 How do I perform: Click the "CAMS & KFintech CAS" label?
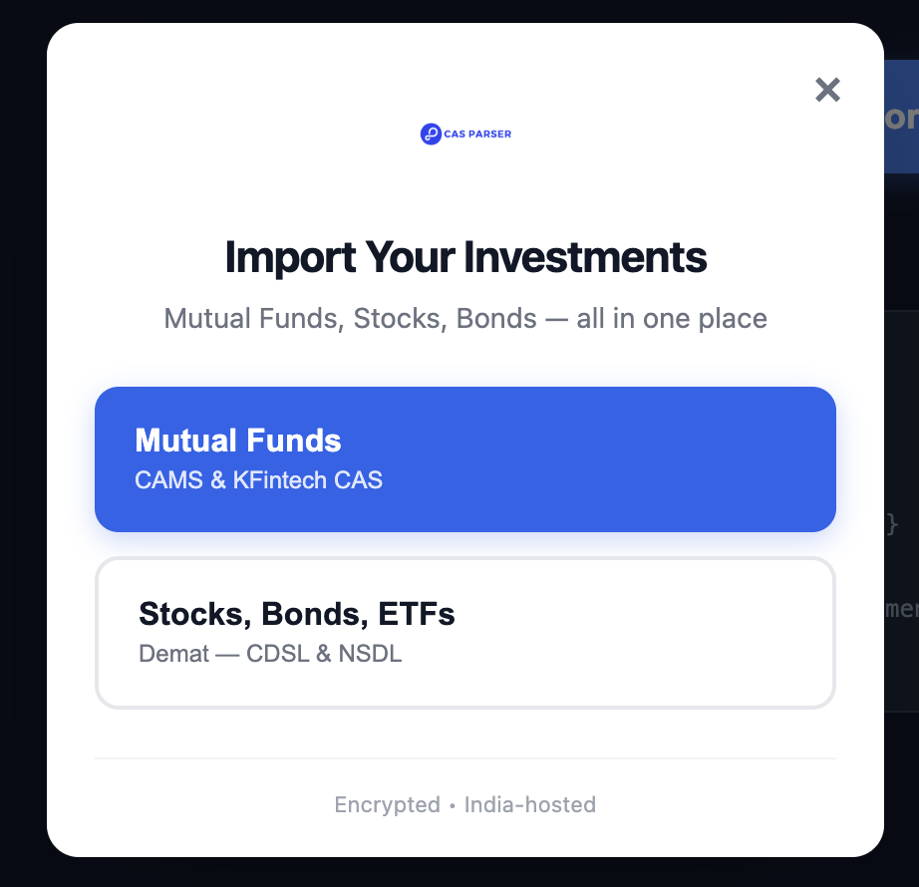(258, 480)
